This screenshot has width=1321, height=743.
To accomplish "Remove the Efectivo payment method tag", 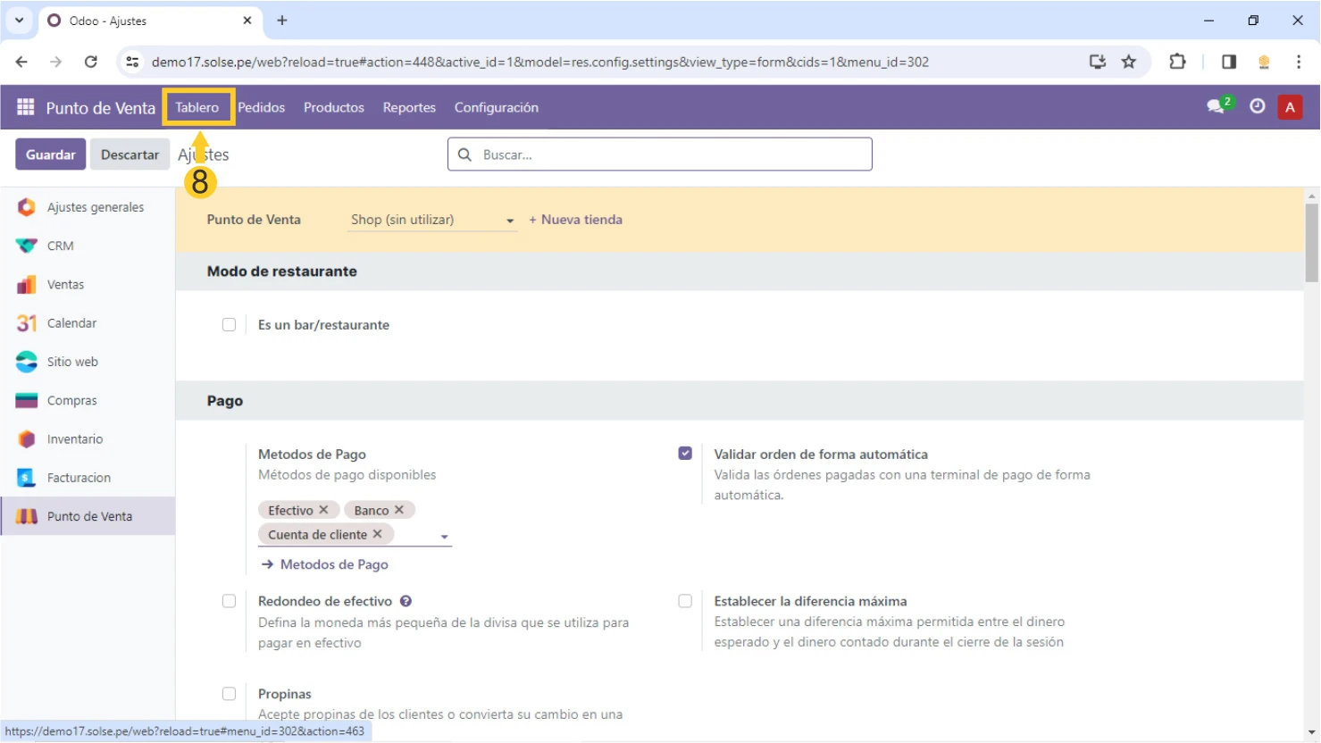I will (x=323, y=510).
